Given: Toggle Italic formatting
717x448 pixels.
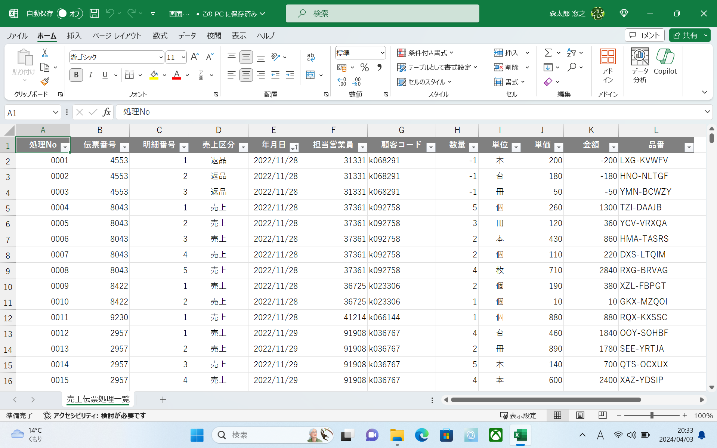Looking at the screenshot, I should coord(90,75).
